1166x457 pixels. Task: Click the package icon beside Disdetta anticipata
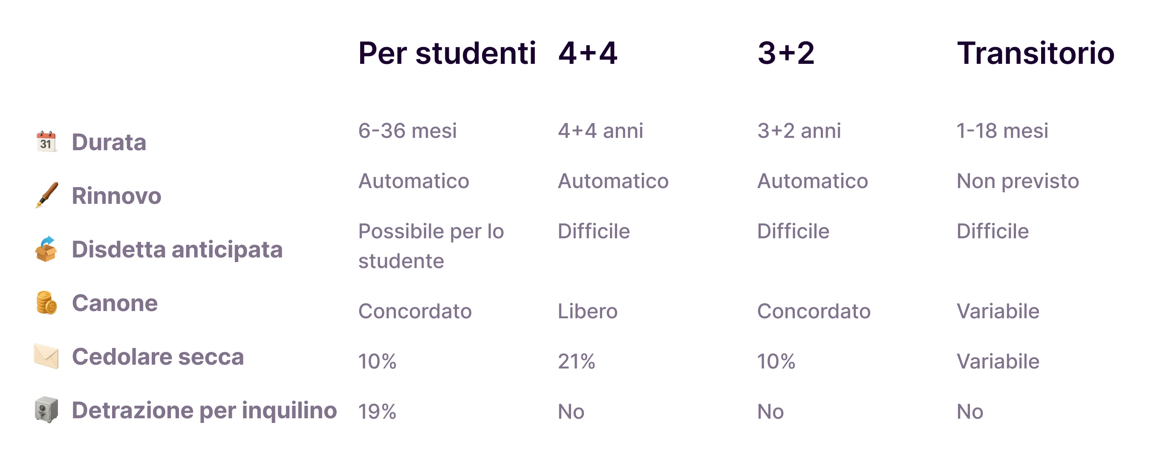point(46,249)
